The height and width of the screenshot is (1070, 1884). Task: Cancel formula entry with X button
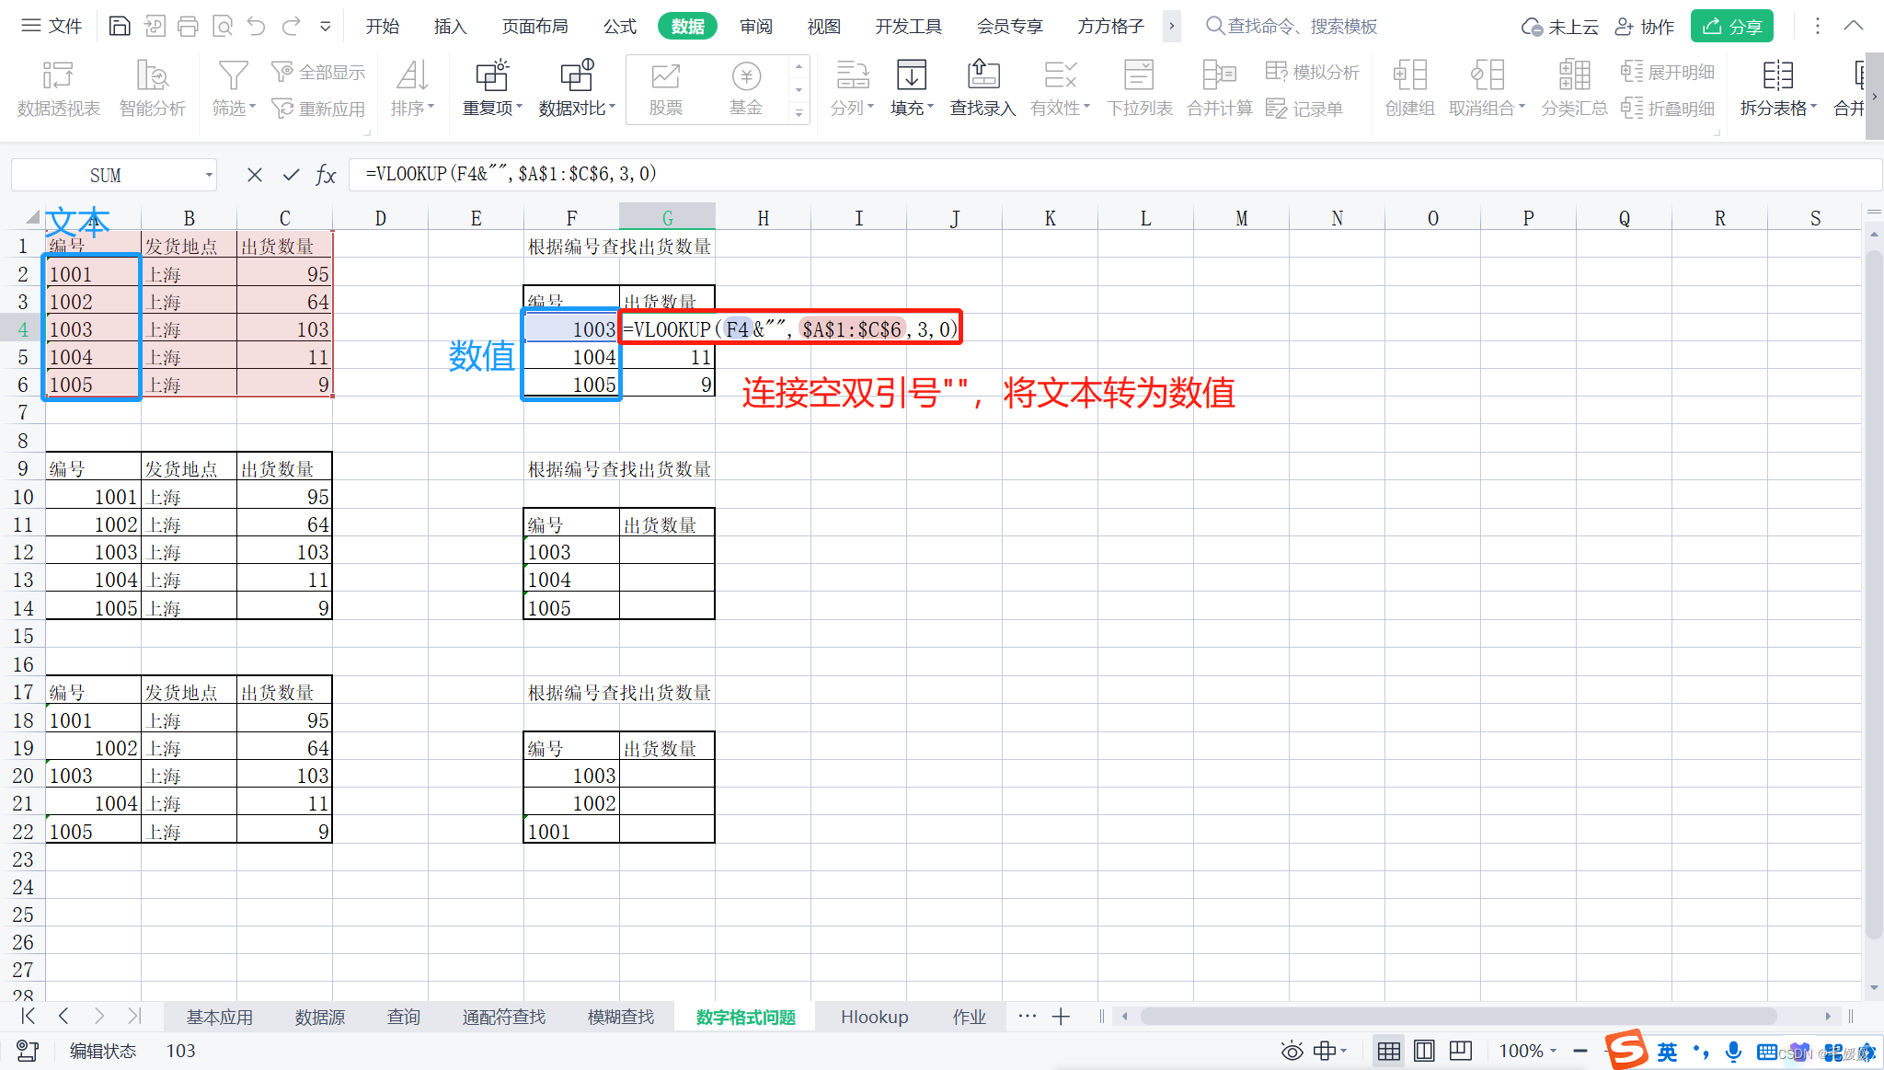pos(255,175)
